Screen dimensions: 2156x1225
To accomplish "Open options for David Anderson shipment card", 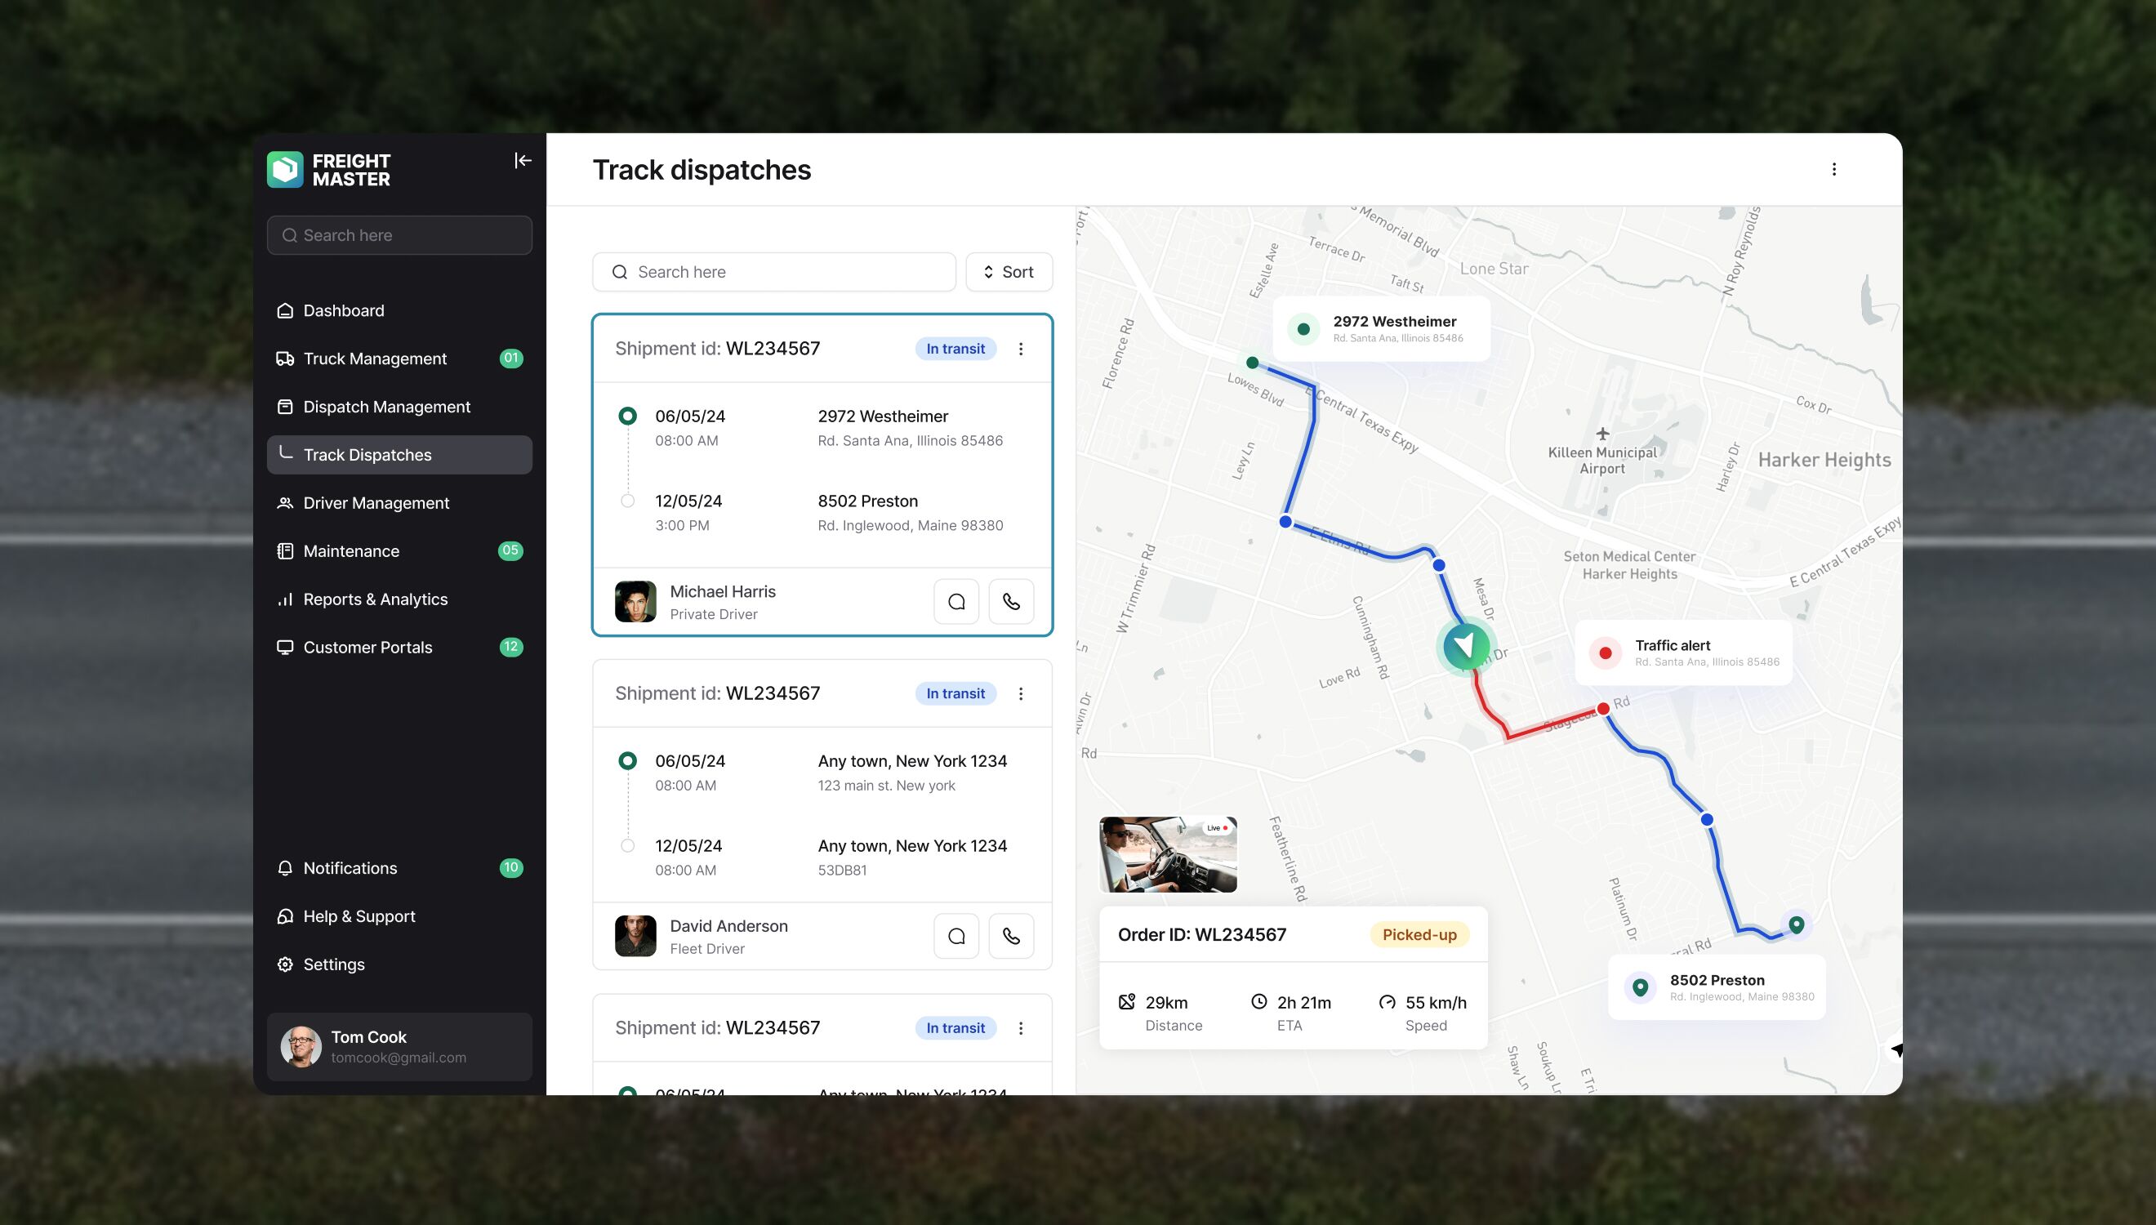I will 1020,693.
